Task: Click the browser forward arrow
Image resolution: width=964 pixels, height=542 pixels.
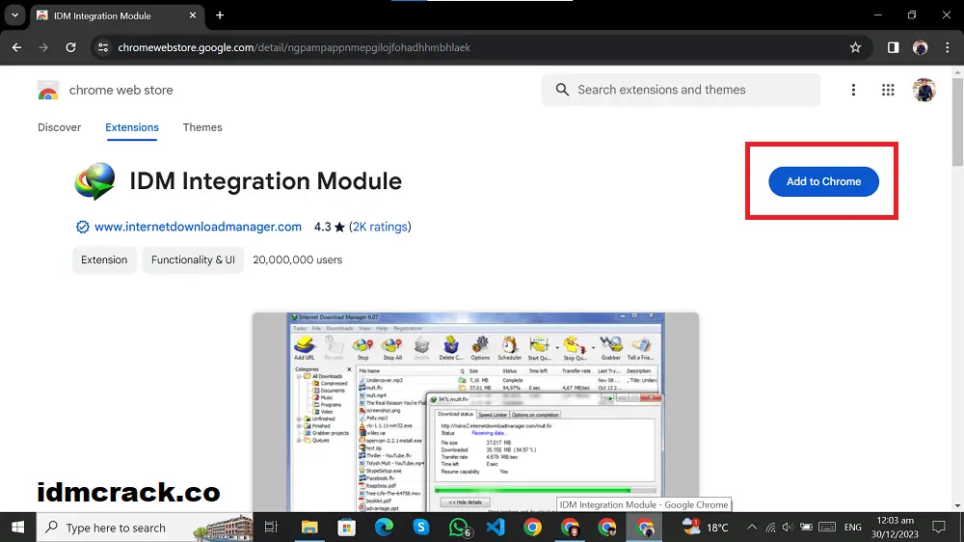Action: coord(43,47)
